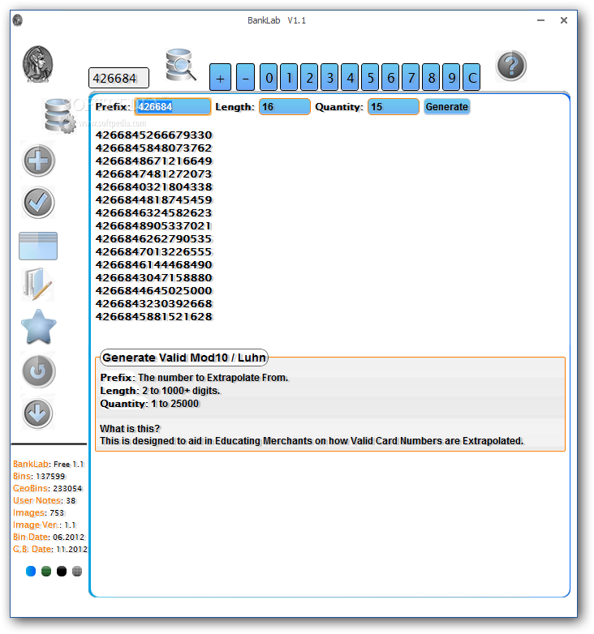The image size is (594, 634).
Task: Select generated number 4266845266679330
Action: point(153,135)
